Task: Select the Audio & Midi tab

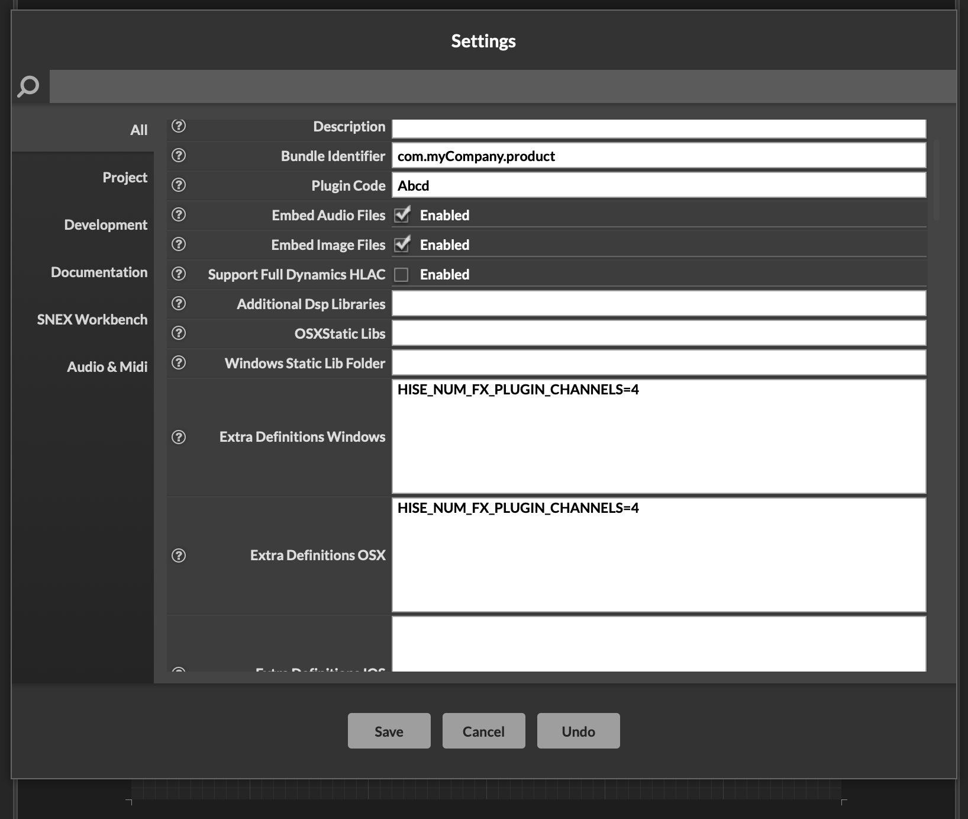Action: point(83,367)
